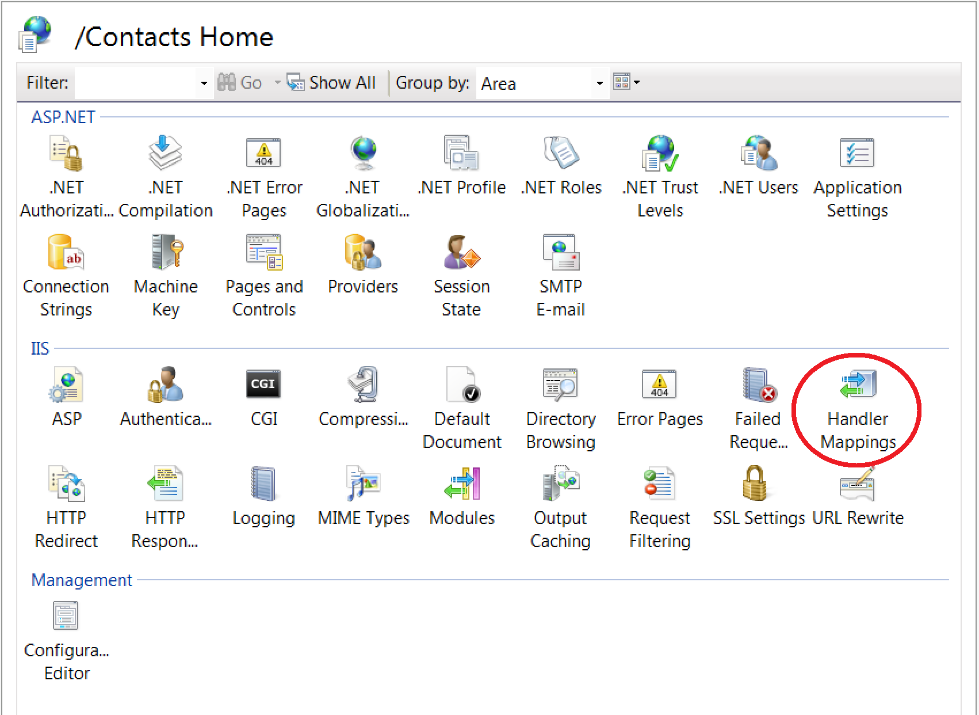979x715 pixels.
Task: Open Machine Key feature
Action: 165,276
